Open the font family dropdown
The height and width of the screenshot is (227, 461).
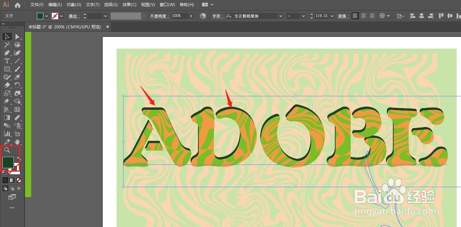280,16
